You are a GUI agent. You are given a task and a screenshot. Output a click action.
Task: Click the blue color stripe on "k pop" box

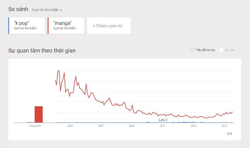[x=9, y=26]
